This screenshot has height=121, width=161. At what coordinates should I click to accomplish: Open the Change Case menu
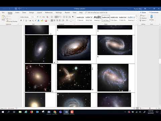point(44,17)
